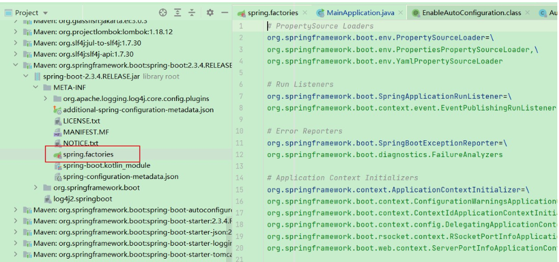This screenshot has height=262, width=559.
Task: Select additional-spring-configuration-metadata.json file
Action: 138,110
